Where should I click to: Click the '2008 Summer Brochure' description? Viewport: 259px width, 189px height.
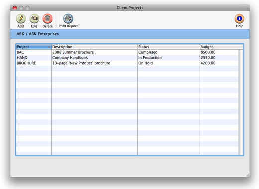[x=73, y=52]
